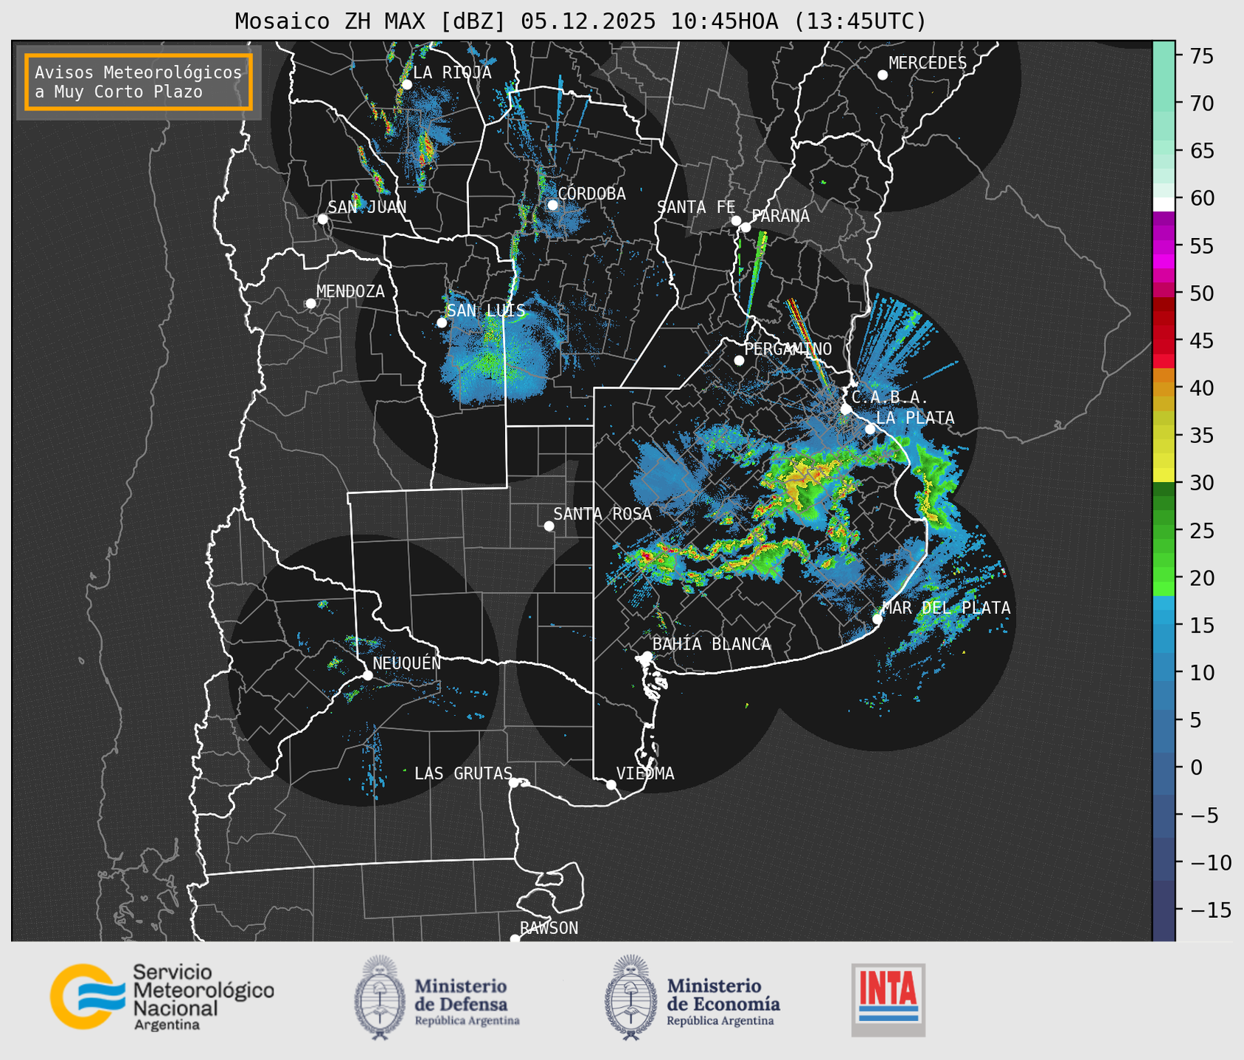
Task: Select the MENDOZA city label
Action: pyautogui.click(x=350, y=292)
